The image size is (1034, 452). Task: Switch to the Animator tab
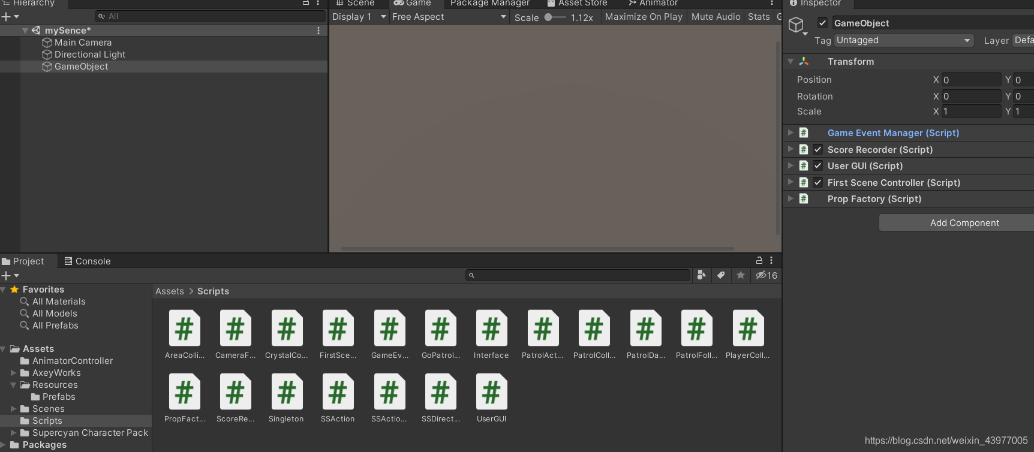(653, 3)
